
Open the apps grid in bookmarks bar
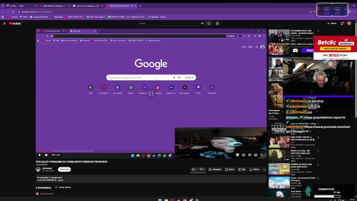click(3, 17)
